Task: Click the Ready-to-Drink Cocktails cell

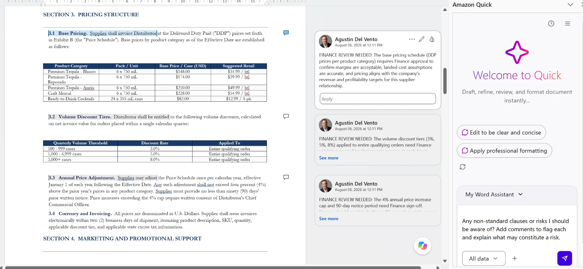Action: point(71,99)
